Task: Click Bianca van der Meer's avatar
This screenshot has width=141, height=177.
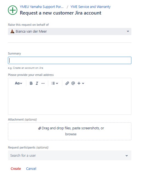Action: pos(12,32)
